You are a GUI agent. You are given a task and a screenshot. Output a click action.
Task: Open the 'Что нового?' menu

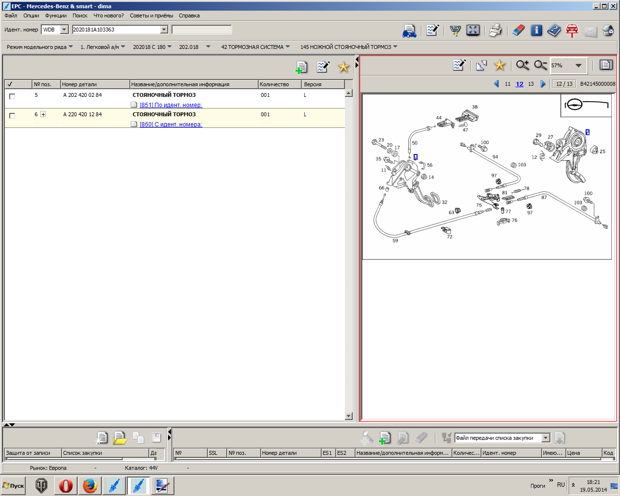pos(108,15)
